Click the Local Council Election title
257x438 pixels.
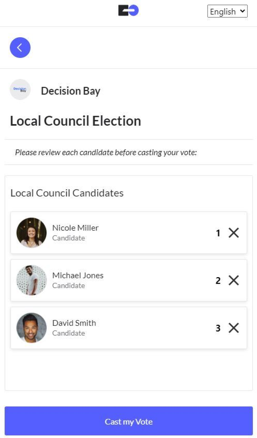(x=75, y=121)
